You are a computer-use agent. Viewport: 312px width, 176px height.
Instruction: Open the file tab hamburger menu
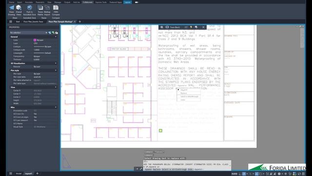(11, 22)
